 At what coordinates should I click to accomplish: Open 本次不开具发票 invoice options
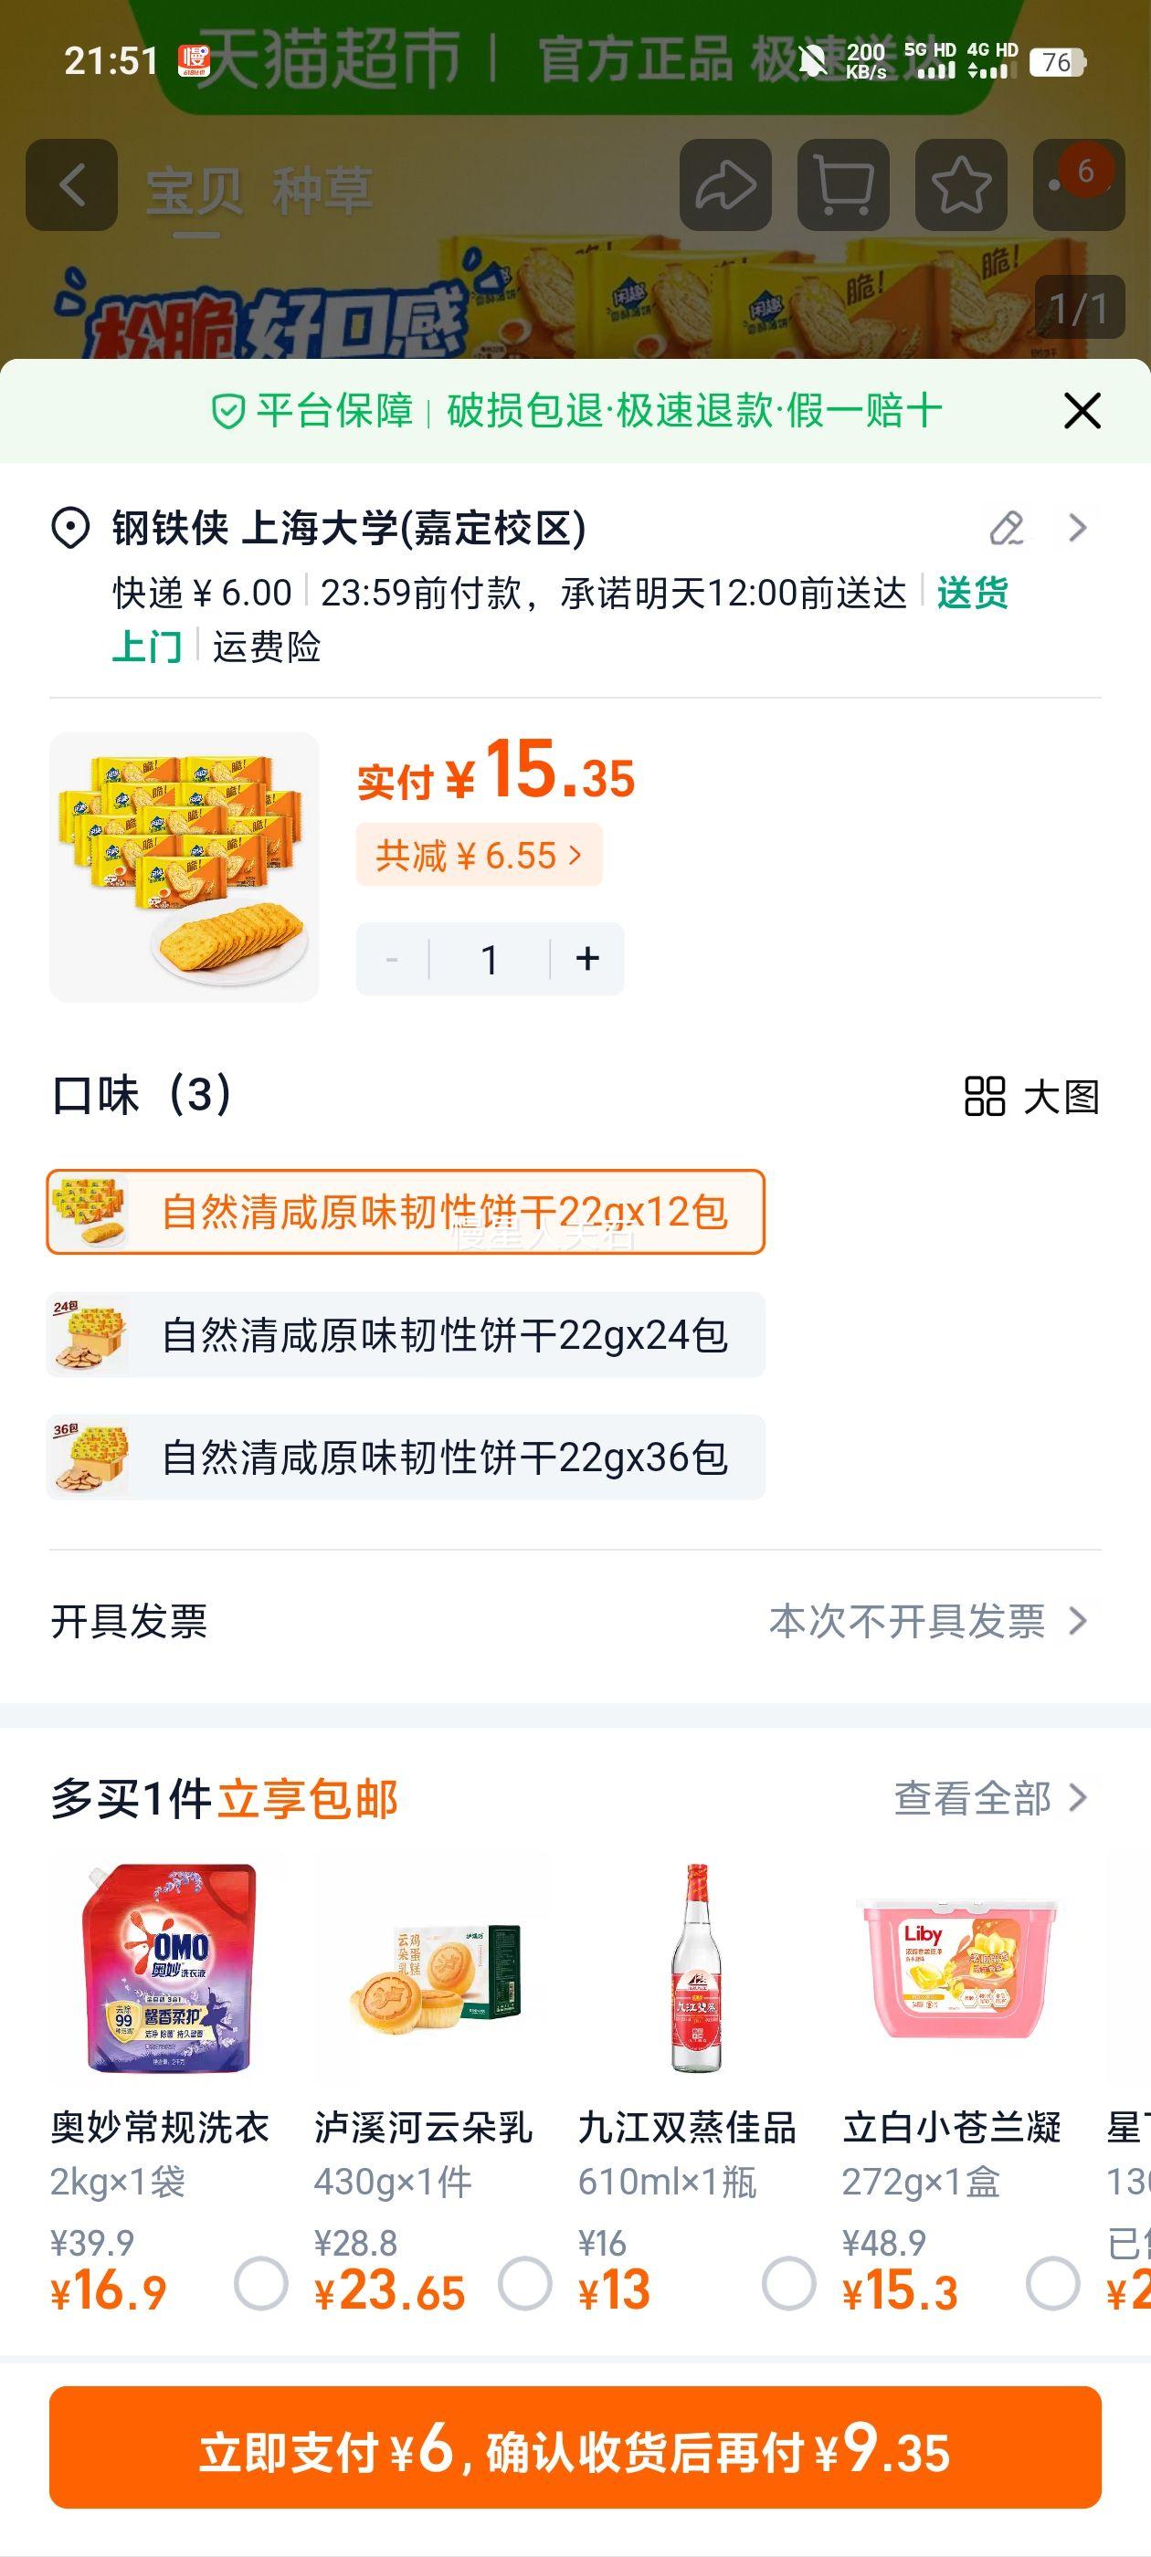point(926,1622)
